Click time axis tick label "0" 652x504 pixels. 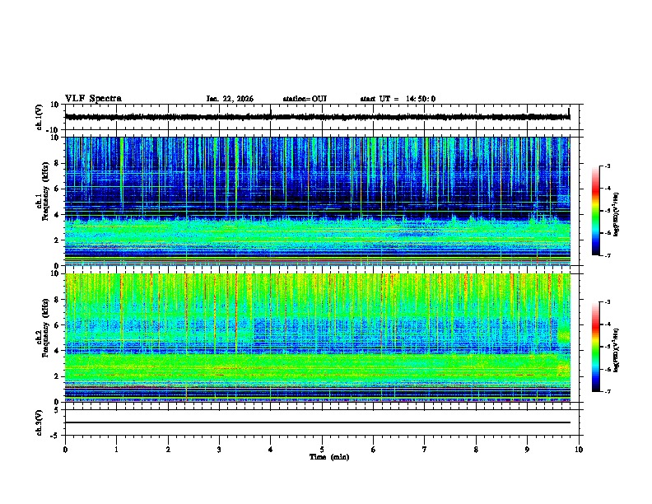[65, 450]
